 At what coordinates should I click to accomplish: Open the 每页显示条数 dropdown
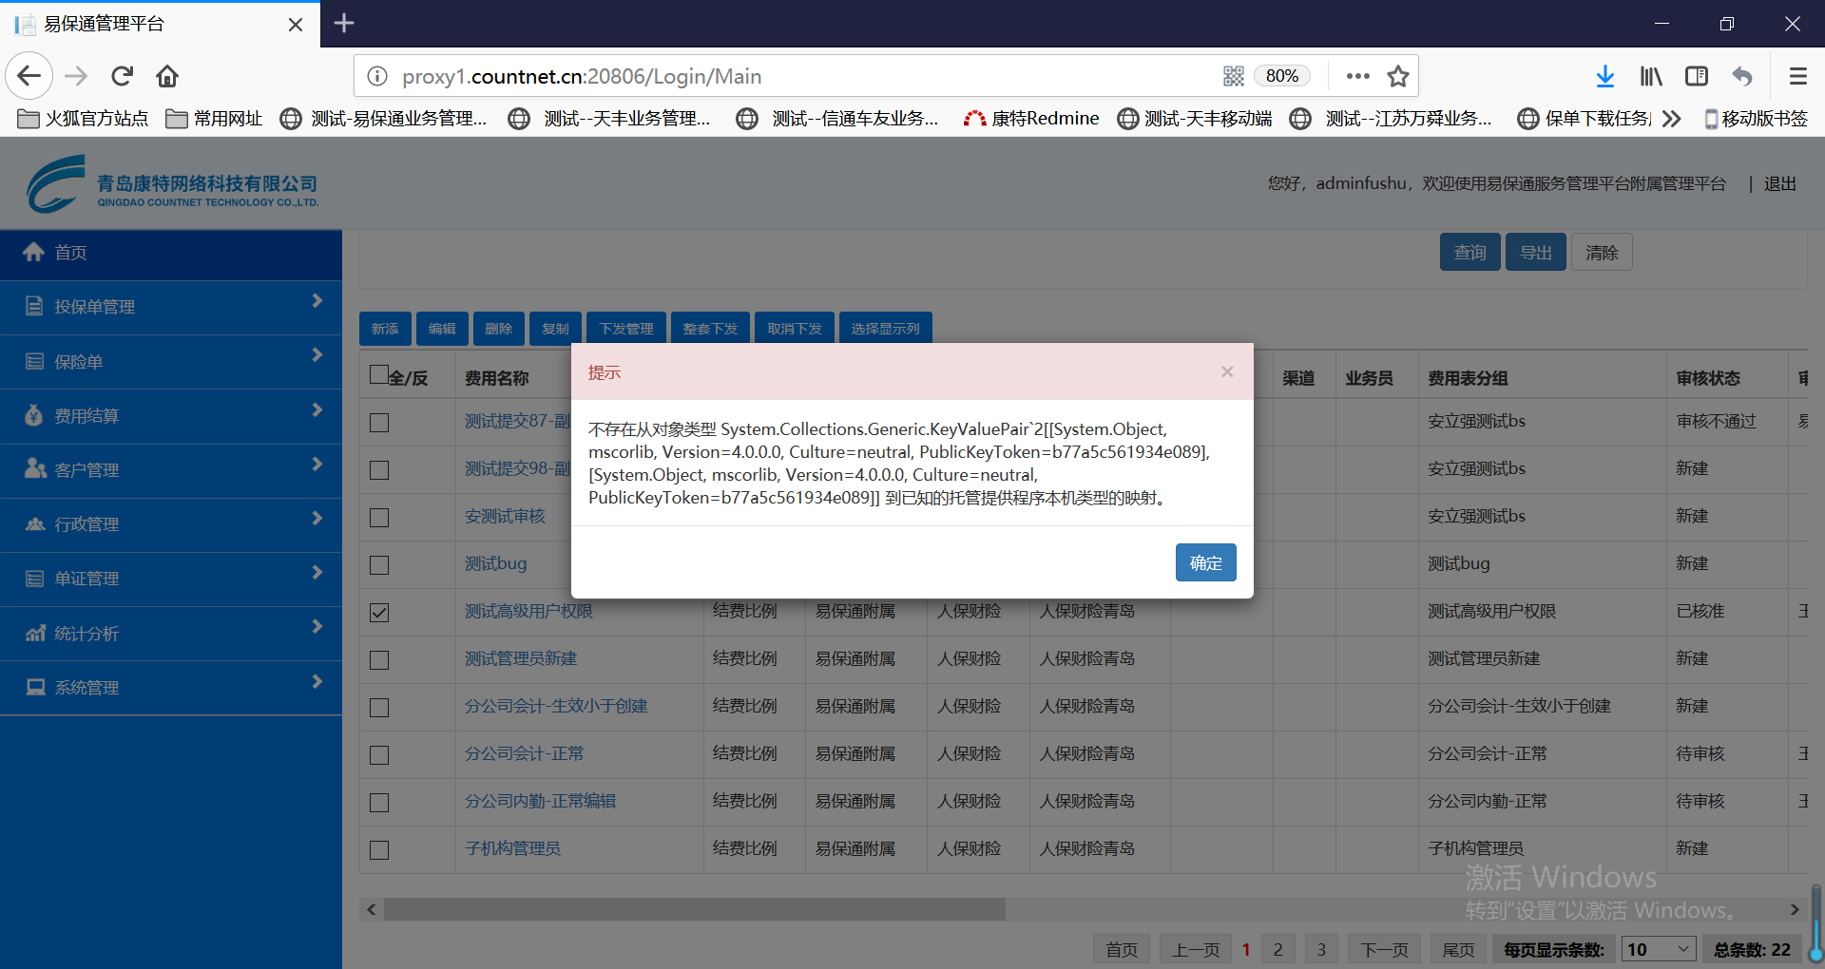[1658, 949]
